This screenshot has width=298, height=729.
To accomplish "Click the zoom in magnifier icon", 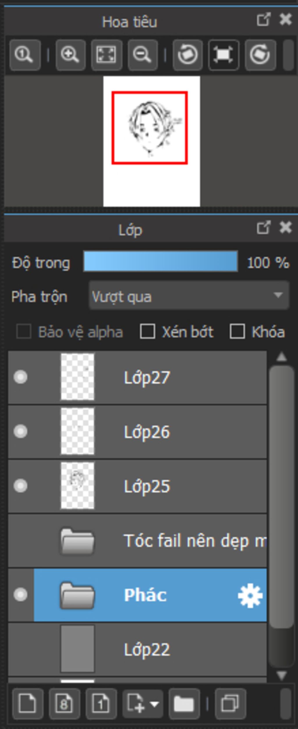I will pyautogui.click(x=70, y=55).
